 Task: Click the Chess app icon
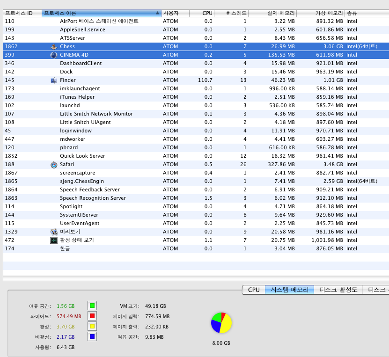[x=53, y=46]
